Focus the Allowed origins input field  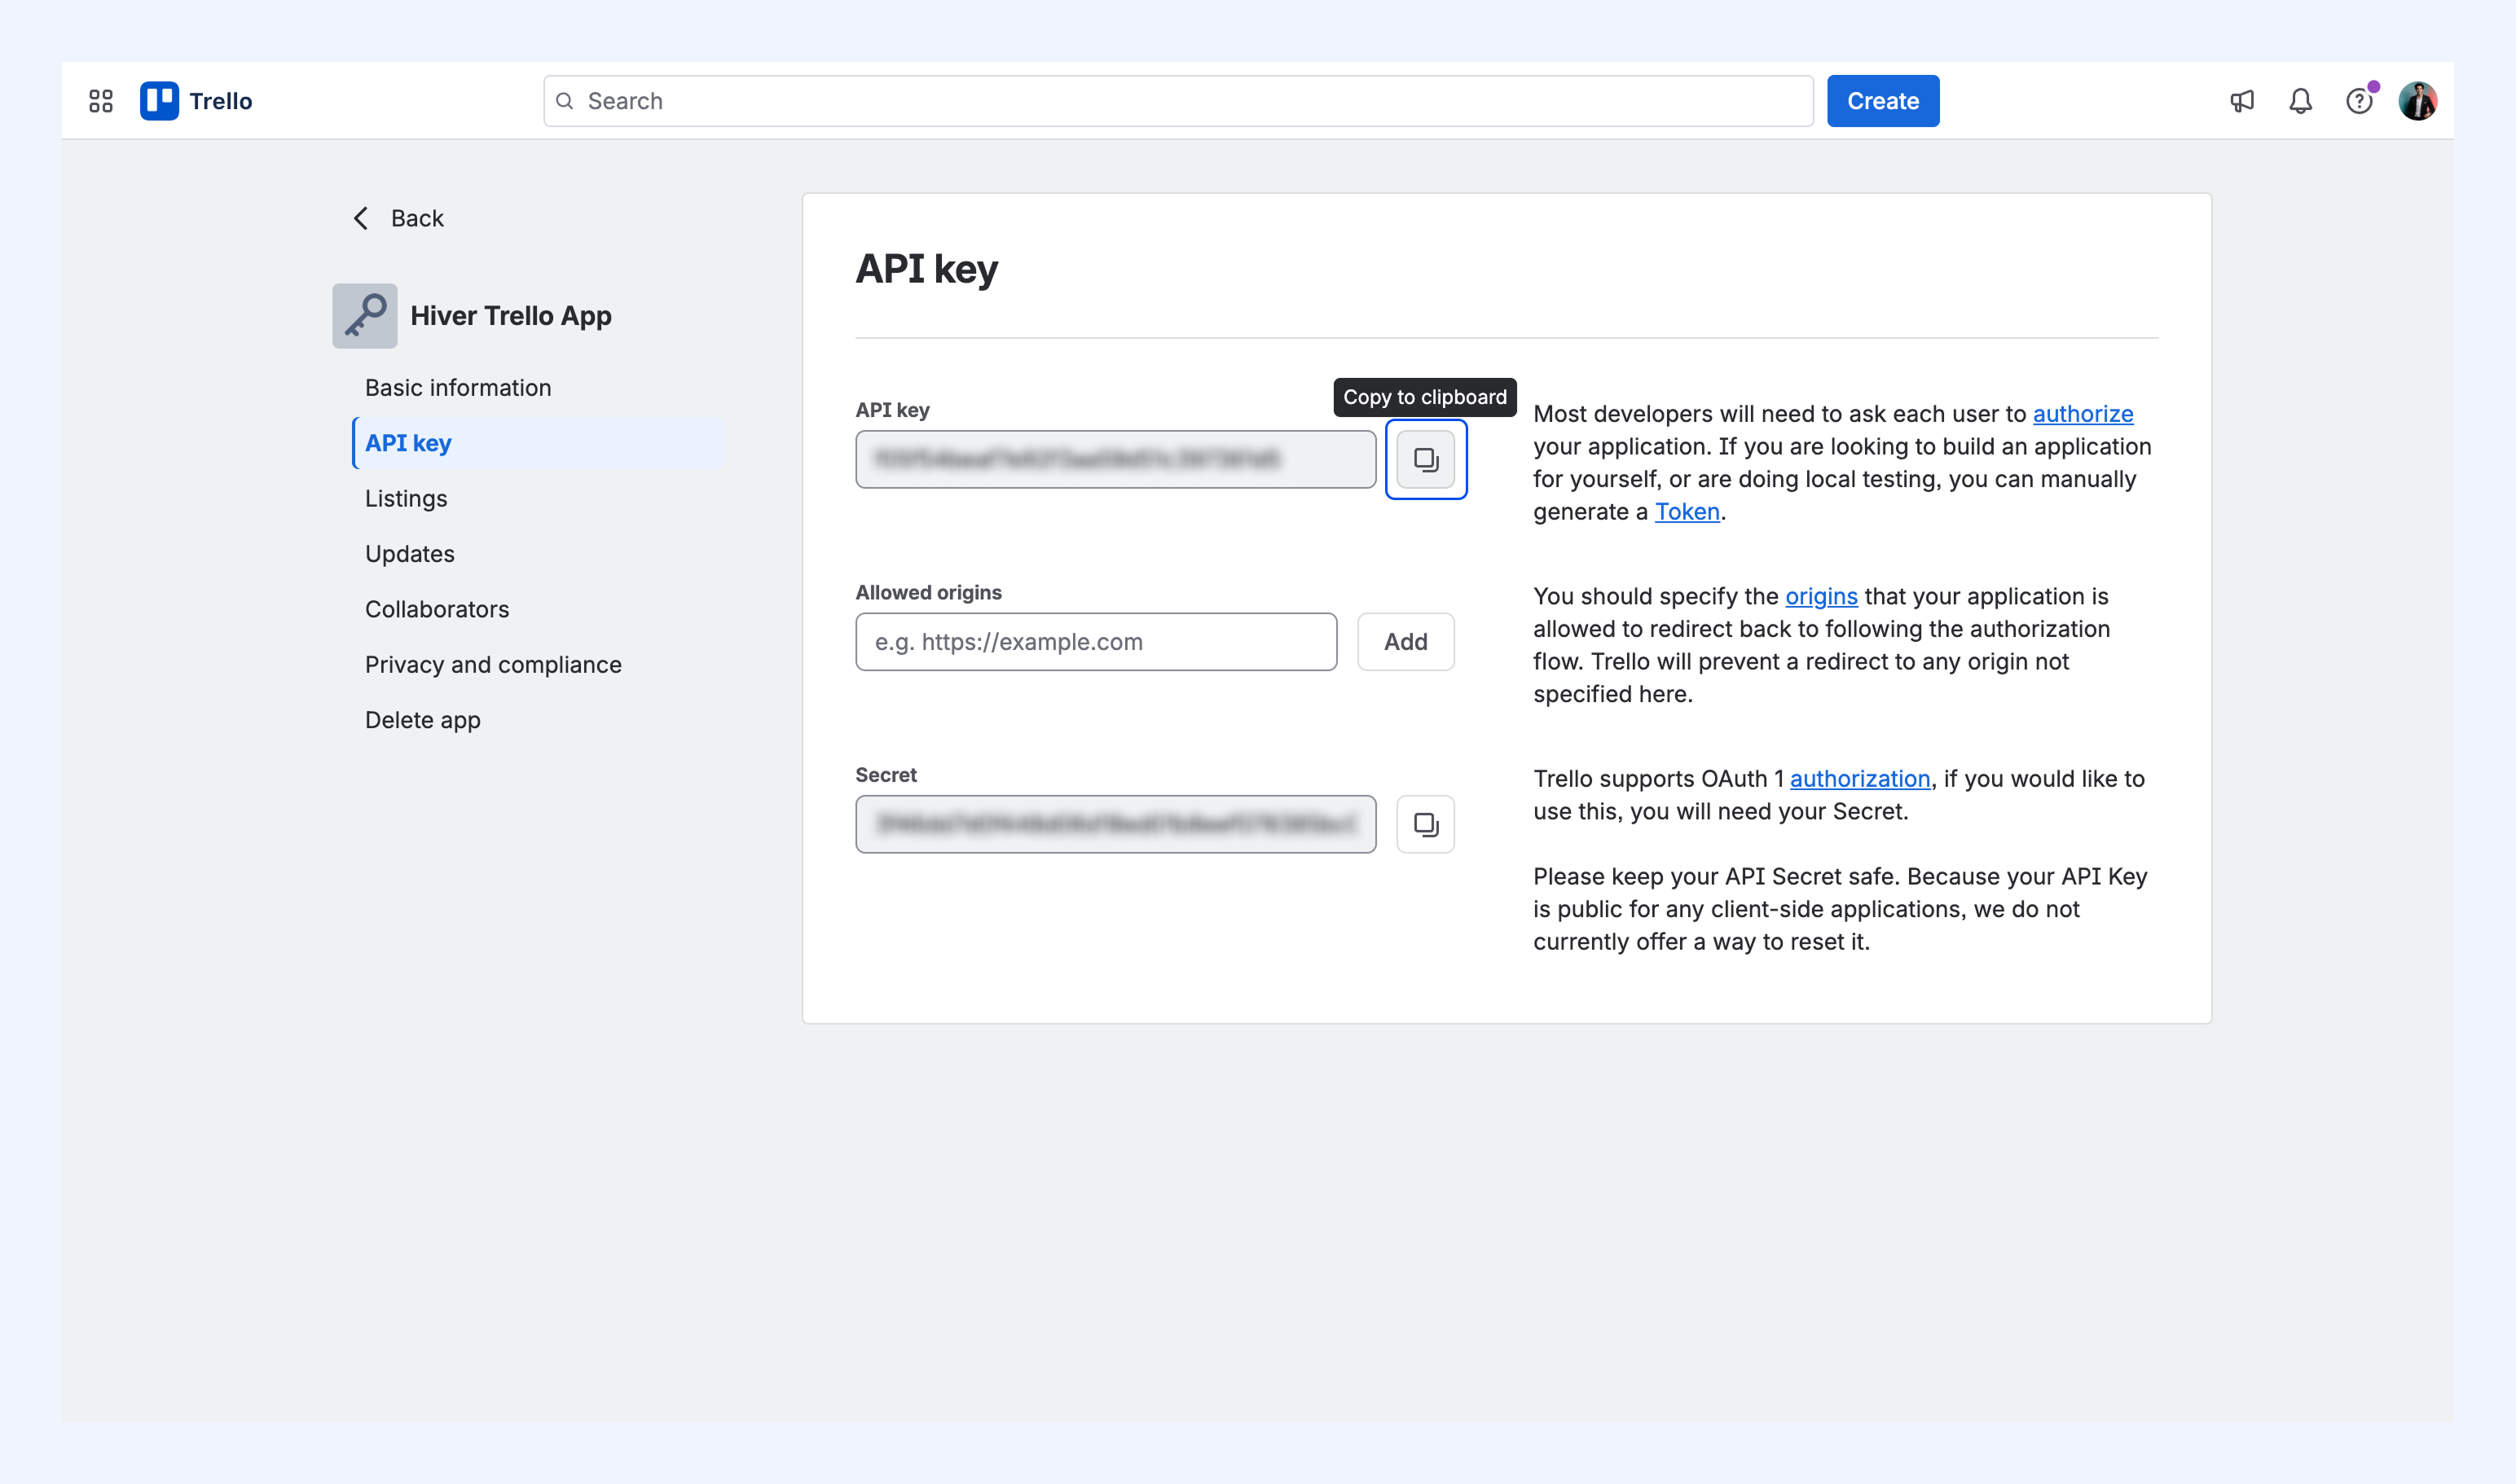1097,642
